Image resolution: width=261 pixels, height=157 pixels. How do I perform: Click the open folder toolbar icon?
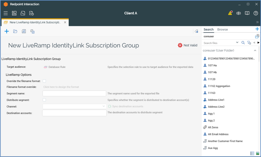tap(15, 31)
